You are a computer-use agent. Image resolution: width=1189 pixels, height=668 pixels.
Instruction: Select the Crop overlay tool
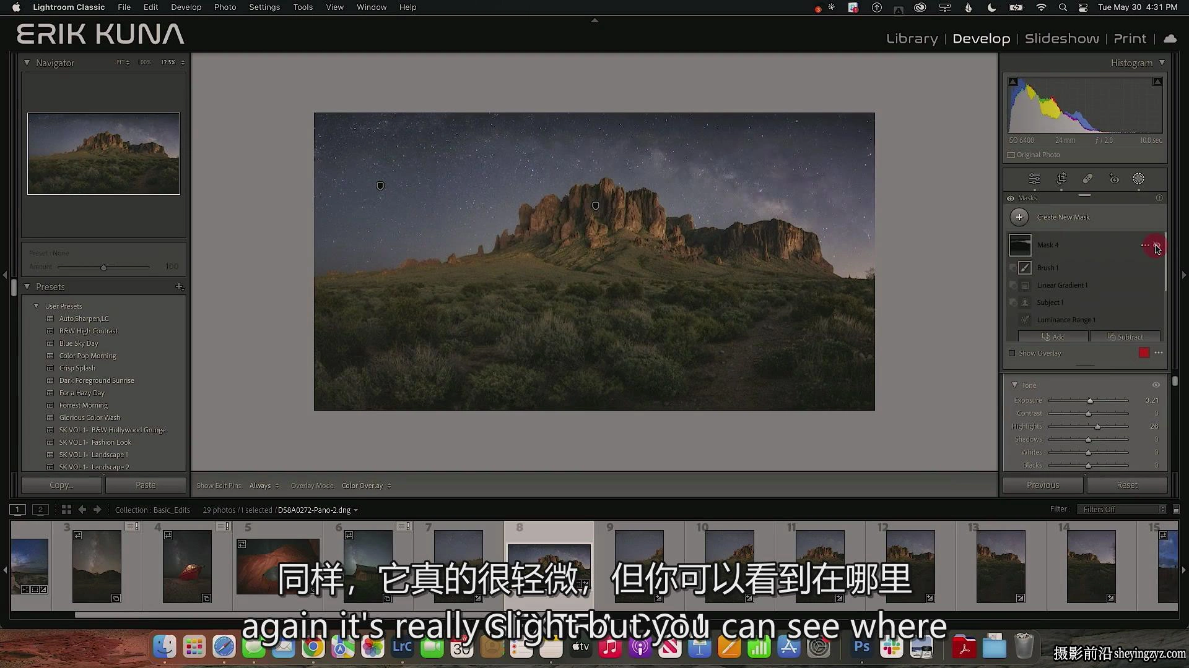point(1061,179)
